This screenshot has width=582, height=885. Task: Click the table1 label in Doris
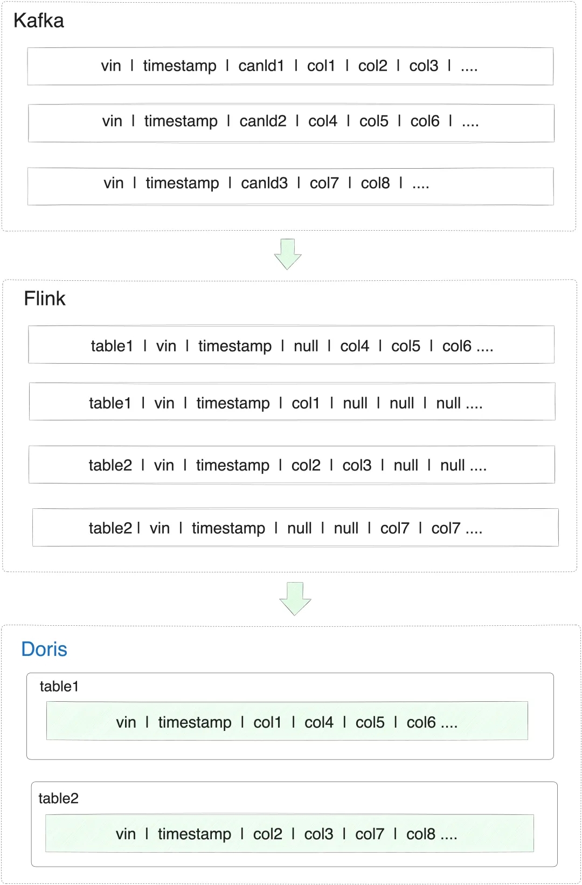pyautogui.click(x=59, y=686)
